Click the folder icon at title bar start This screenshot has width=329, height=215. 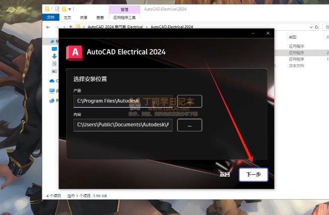(x=47, y=9)
